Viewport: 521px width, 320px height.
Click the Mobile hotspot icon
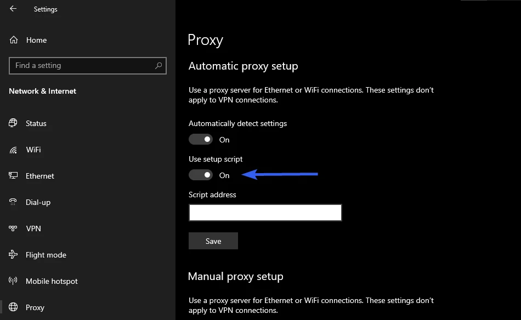[14, 281]
